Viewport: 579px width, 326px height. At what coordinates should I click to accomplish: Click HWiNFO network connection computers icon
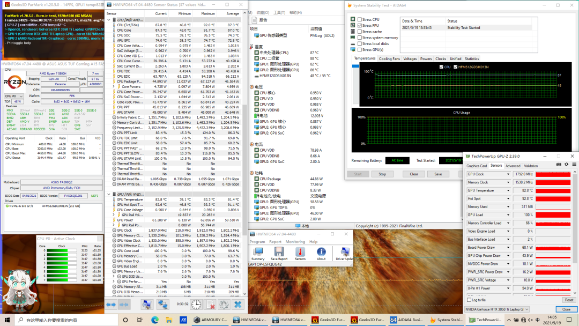point(162,305)
